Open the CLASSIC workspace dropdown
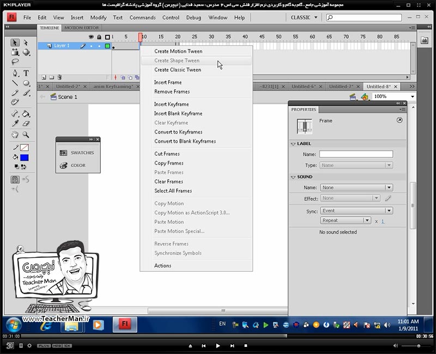436x354 pixels. click(x=304, y=17)
